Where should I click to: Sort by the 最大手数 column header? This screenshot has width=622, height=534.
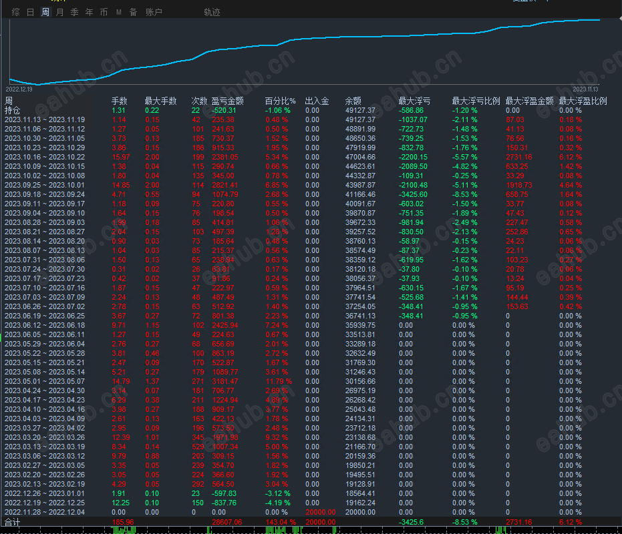pos(160,101)
